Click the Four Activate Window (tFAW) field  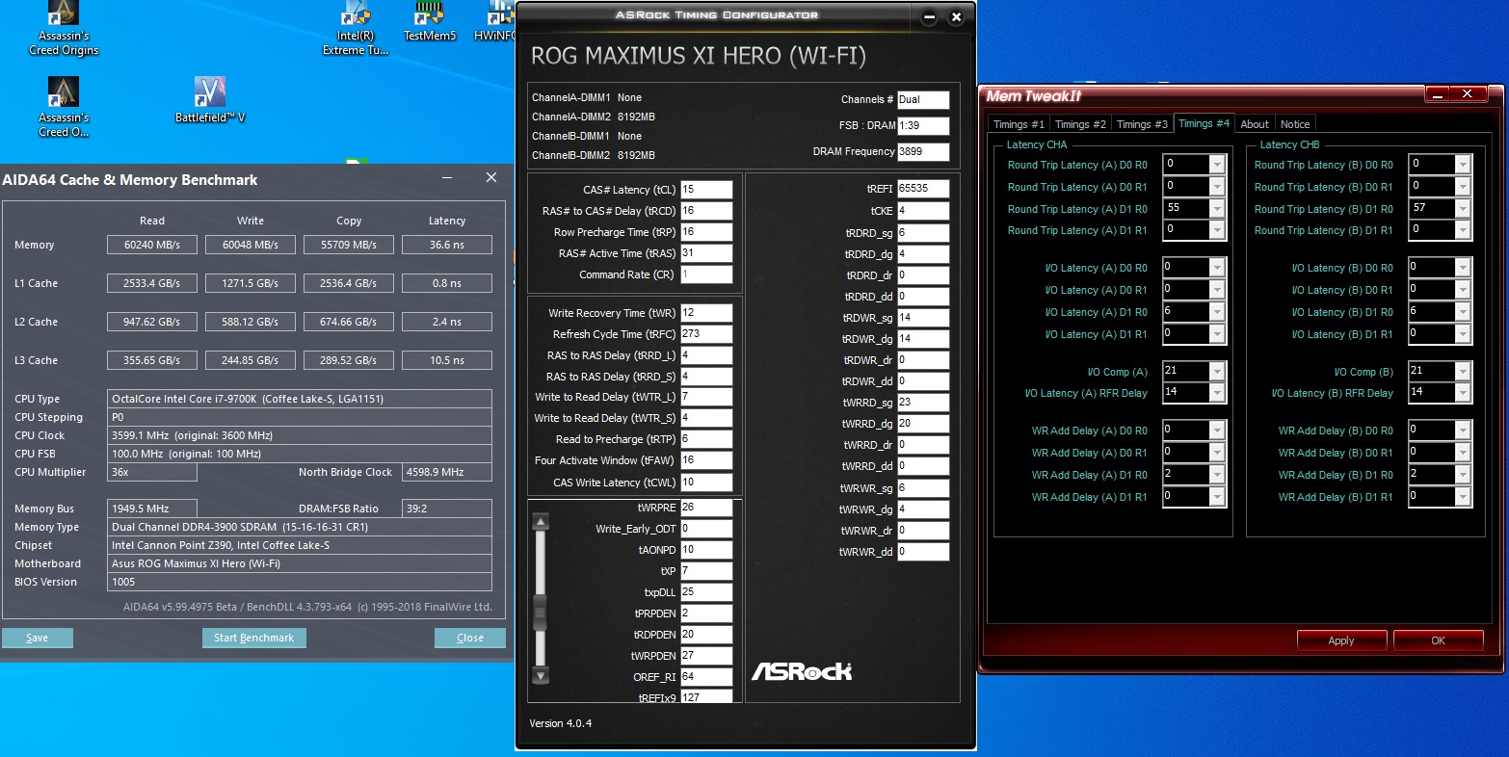(x=706, y=460)
